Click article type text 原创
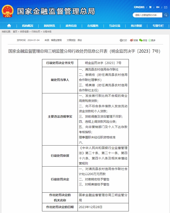 (80, 40)
